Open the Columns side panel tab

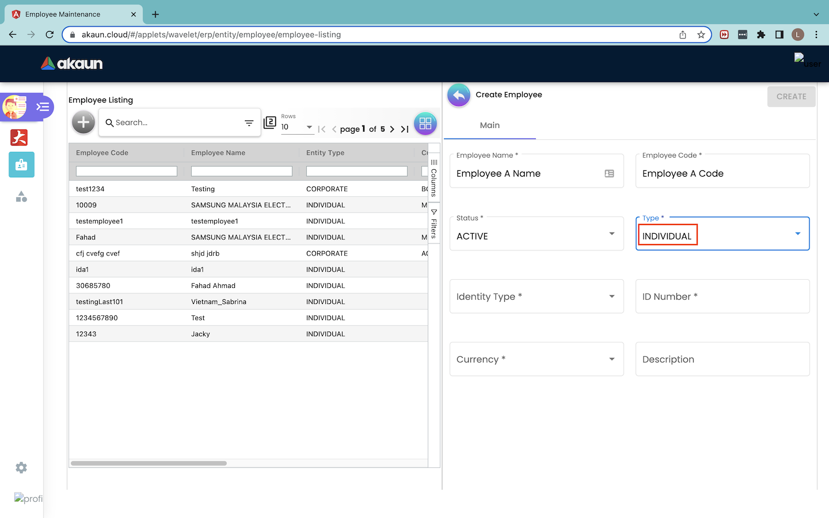pyautogui.click(x=434, y=178)
